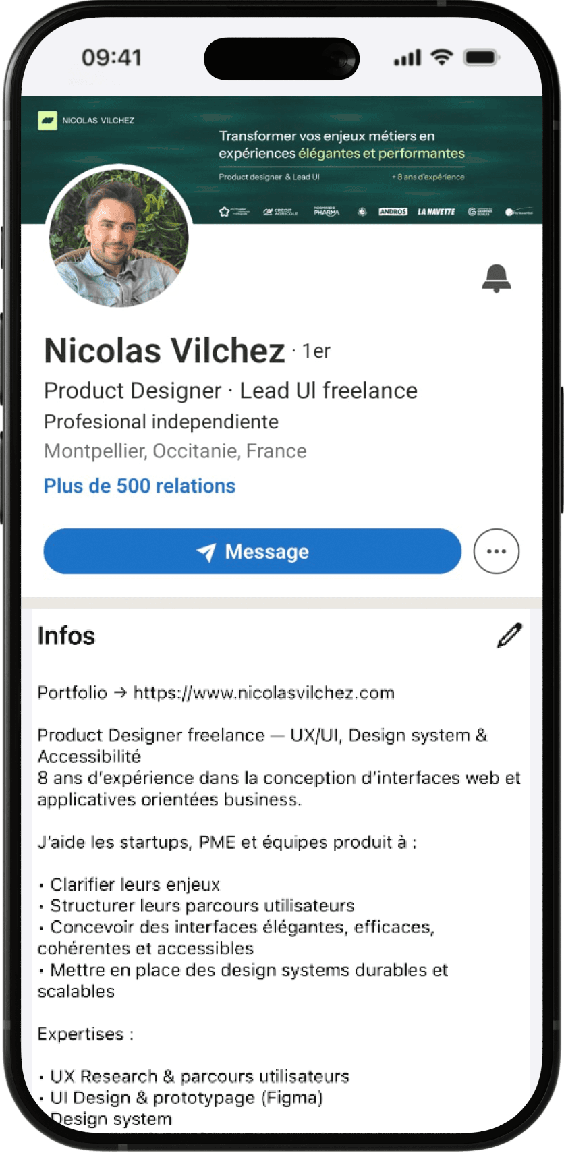Click the pencil edit icon in Infos
Image resolution: width=564 pixels, height=1153 pixels.
click(510, 635)
